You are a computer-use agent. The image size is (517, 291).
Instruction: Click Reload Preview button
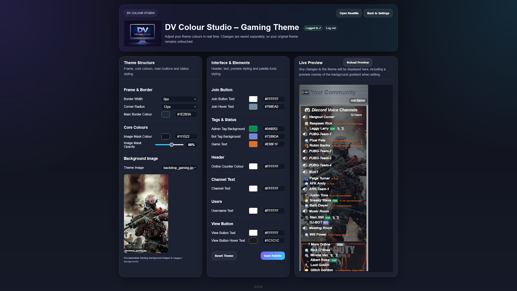358,62
